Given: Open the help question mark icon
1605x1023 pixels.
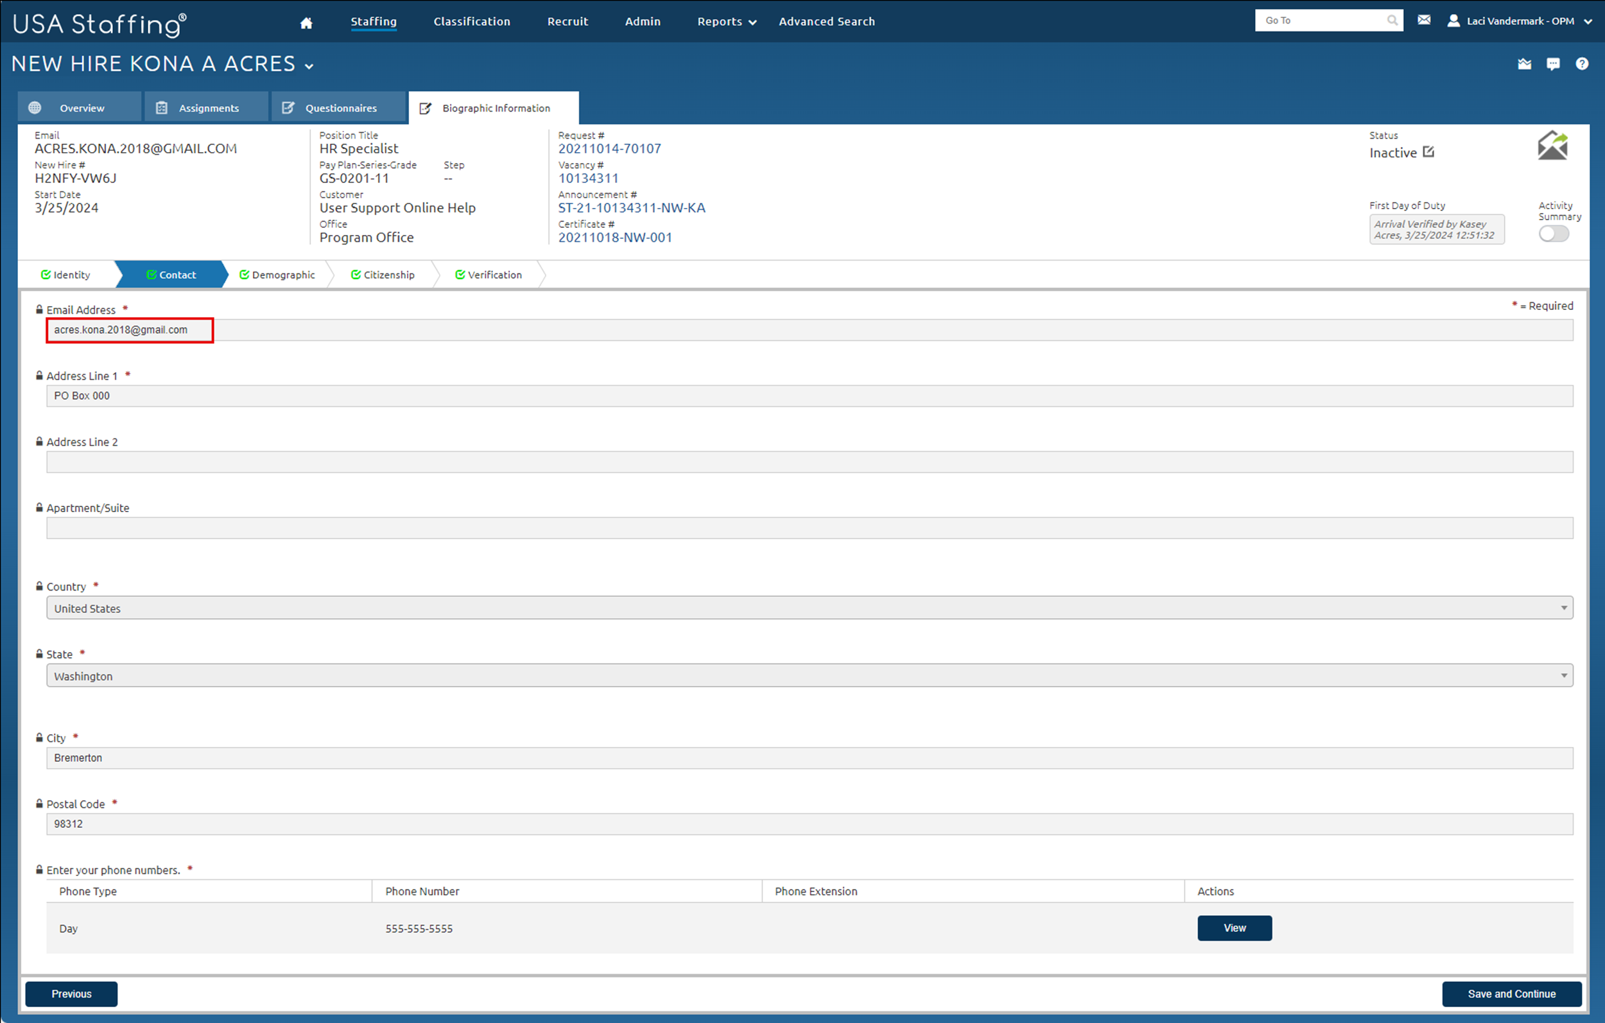Looking at the screenshot, I should pyautogui.click(x=1582, y=64).
